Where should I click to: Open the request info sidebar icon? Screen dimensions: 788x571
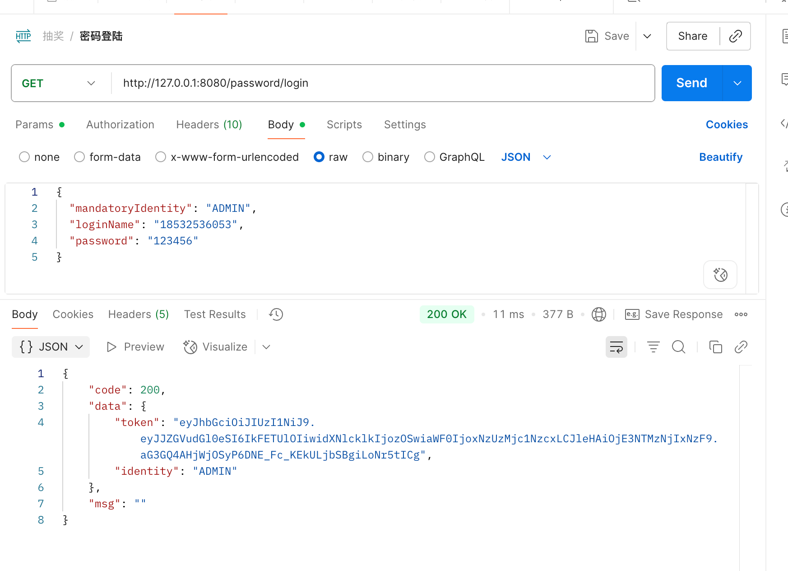(x=784, y=210)
